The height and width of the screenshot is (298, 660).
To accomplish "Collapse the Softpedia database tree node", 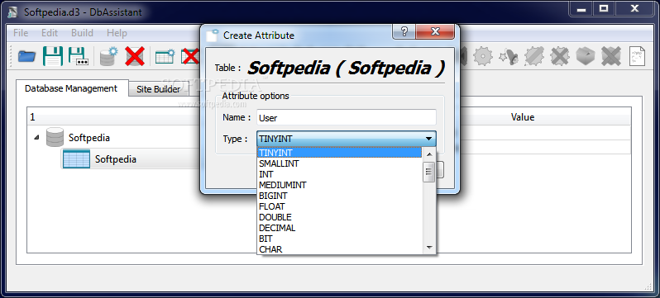I will (36, 137).
